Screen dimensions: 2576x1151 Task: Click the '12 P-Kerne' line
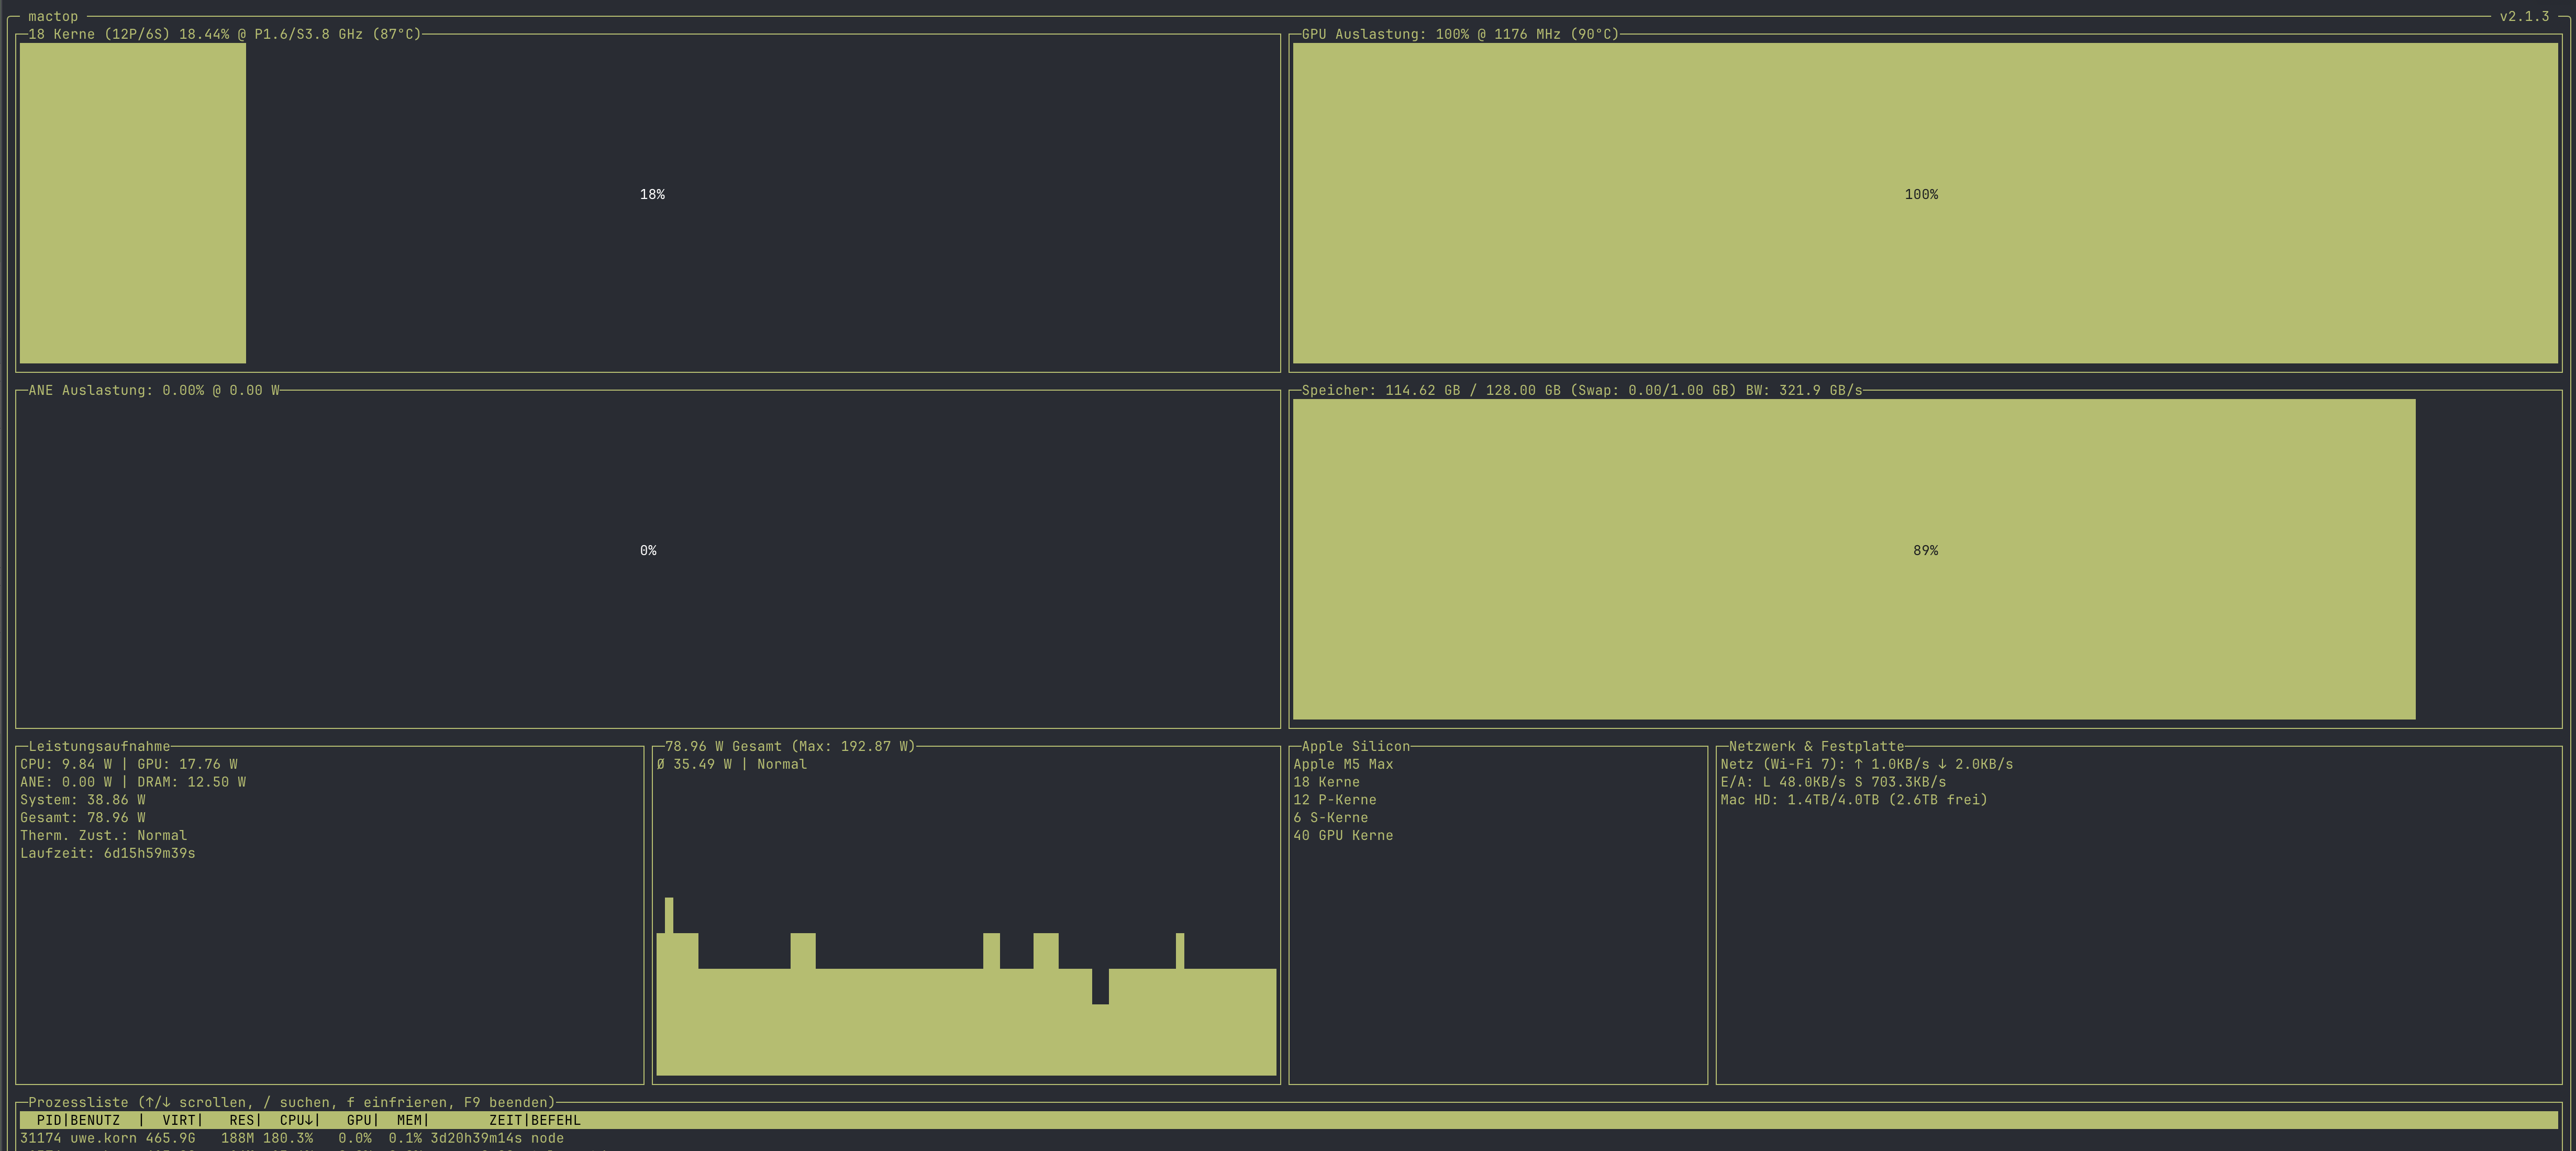click(x=1335, y=800)
